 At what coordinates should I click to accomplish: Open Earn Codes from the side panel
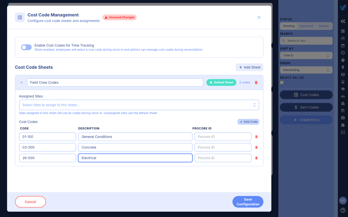(x=306, y=107)
